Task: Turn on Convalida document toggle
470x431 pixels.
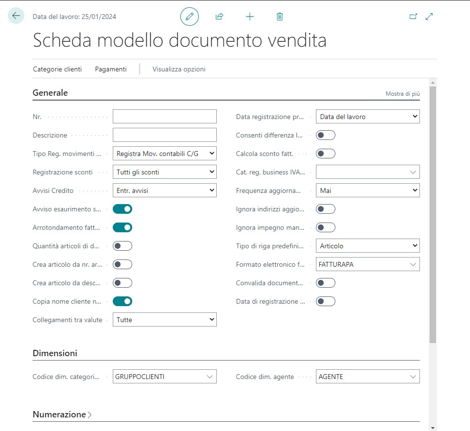Action: coord(326,283)
